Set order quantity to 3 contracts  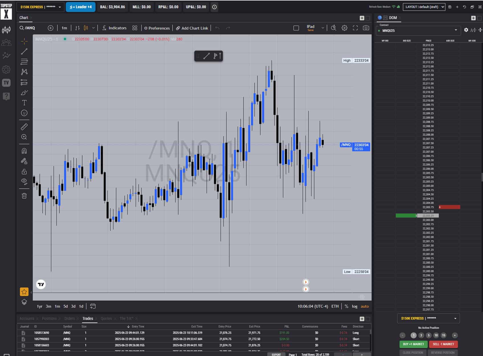(421, 335)
